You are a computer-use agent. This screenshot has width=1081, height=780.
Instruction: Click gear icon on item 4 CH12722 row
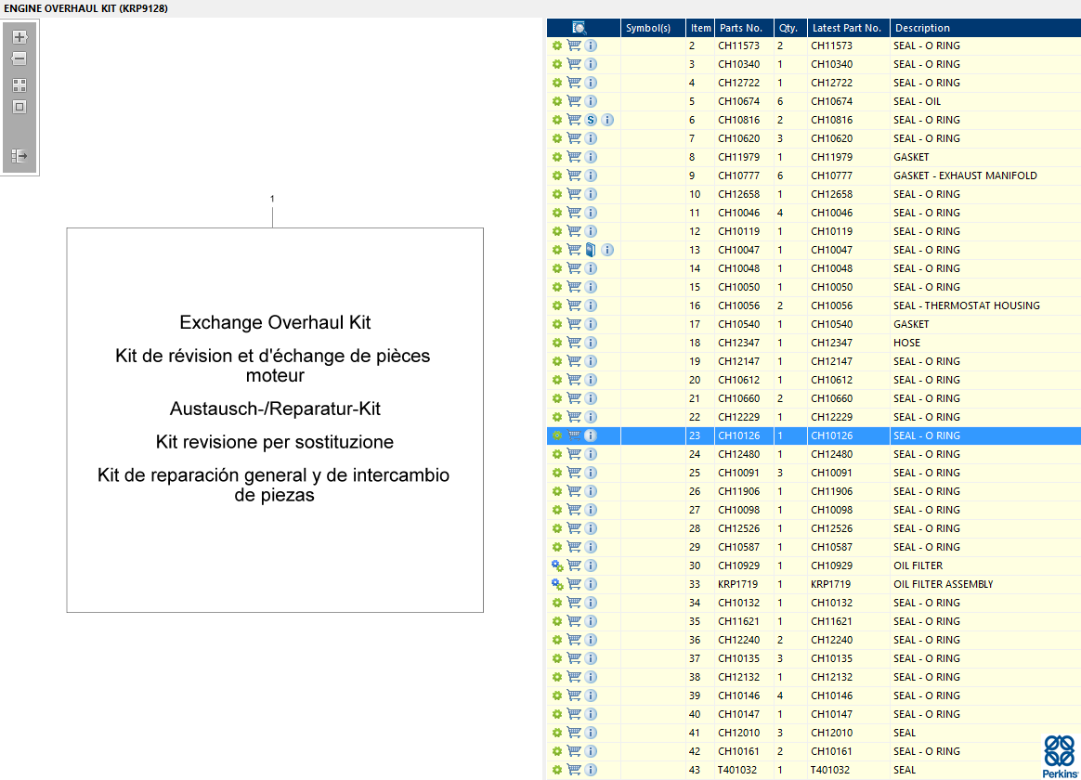click(x=557, y=83)
